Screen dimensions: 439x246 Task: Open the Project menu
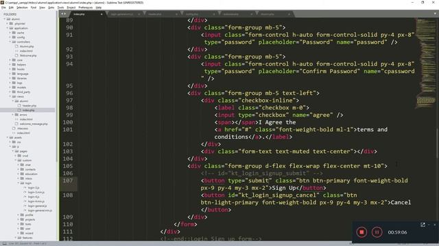[x=71, y=8]
